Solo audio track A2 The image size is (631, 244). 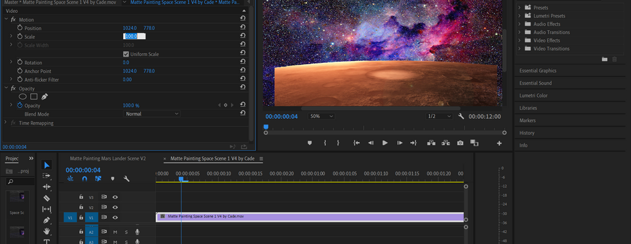(126, 232)
